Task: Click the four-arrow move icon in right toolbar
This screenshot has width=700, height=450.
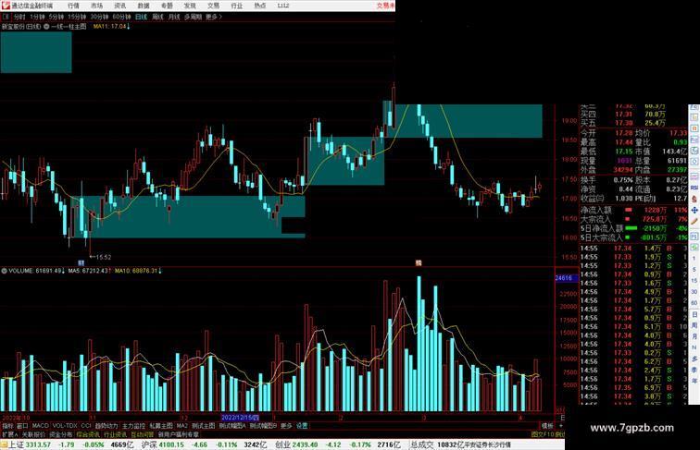Action: point(694,211)
